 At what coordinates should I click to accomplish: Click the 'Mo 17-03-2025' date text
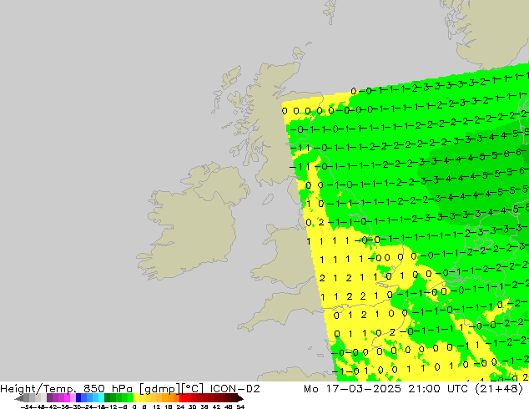tap(352, 389)
